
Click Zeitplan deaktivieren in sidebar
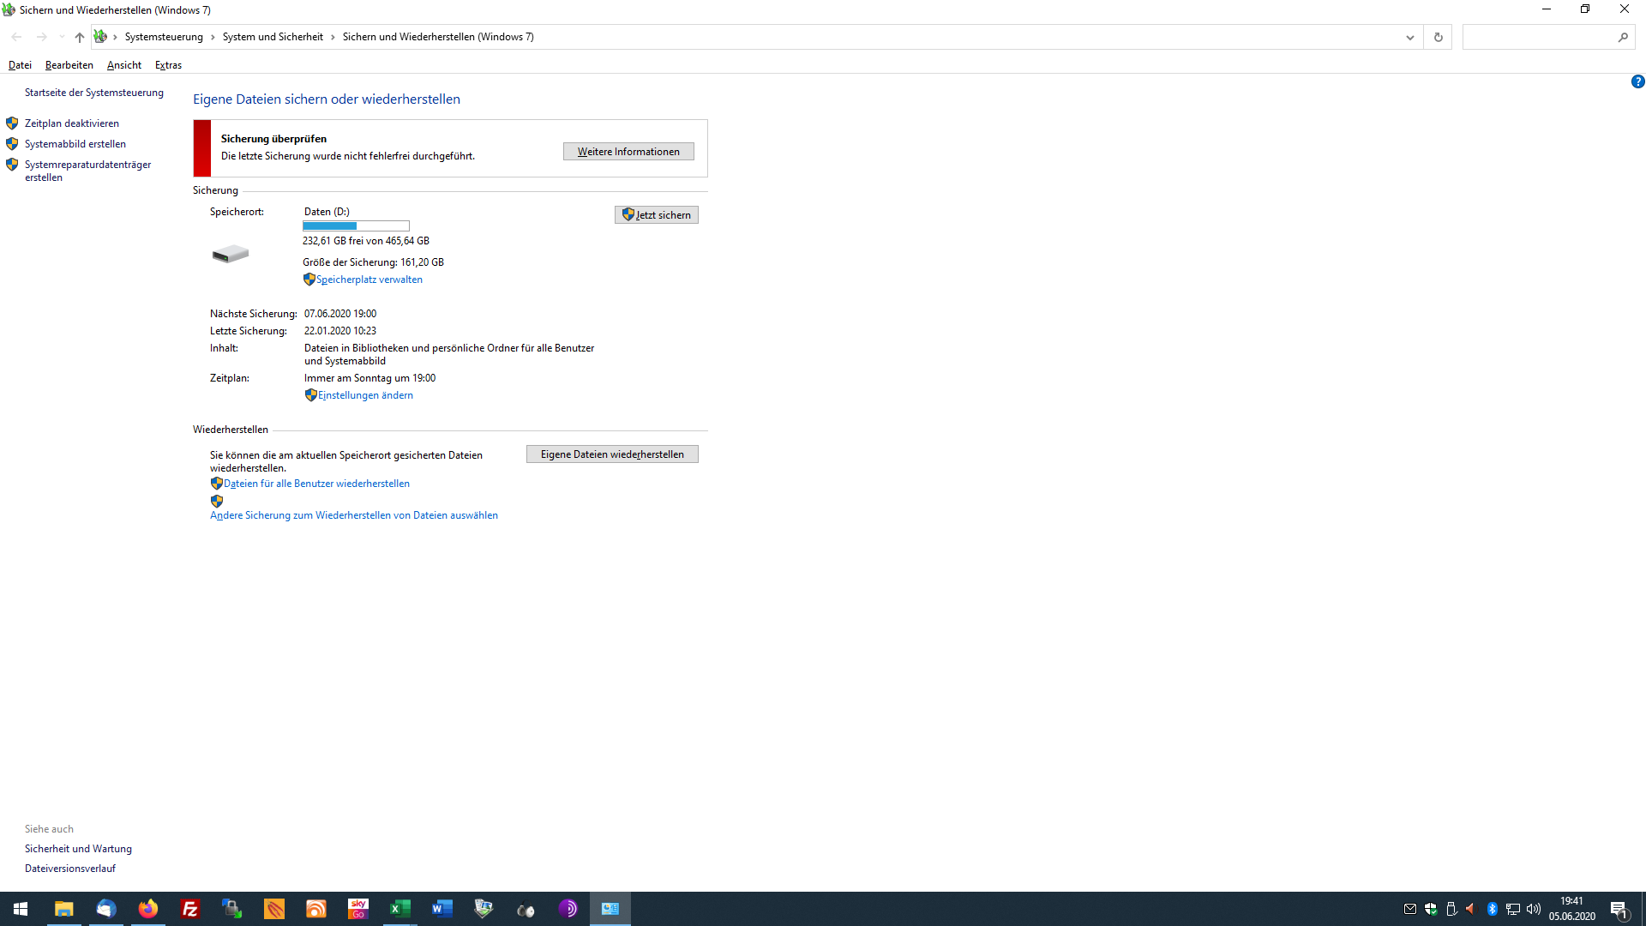[72, 123]
